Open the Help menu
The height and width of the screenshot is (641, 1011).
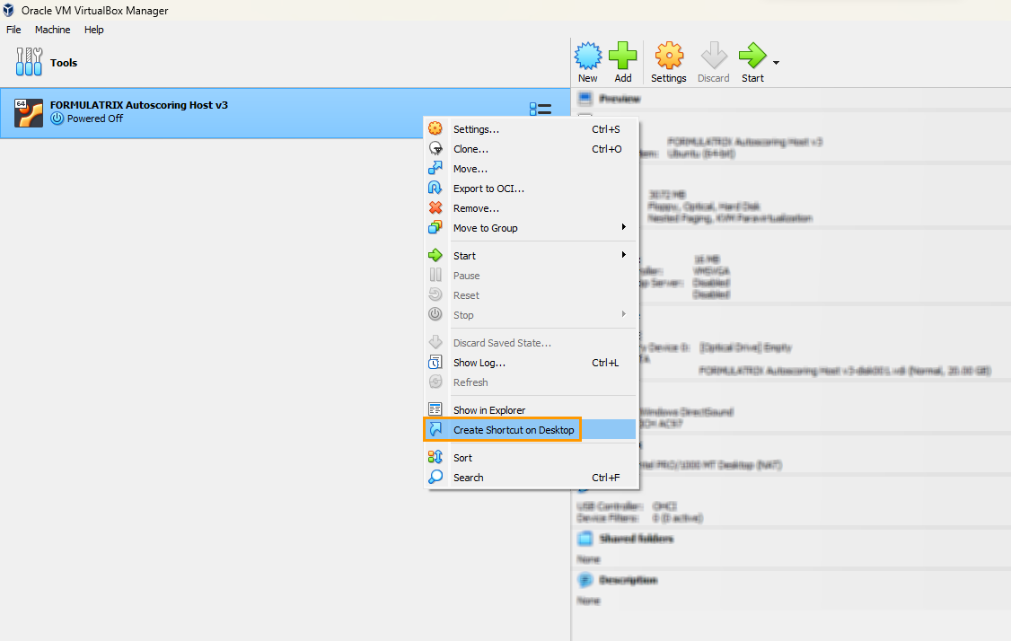(x=94, y=30)
